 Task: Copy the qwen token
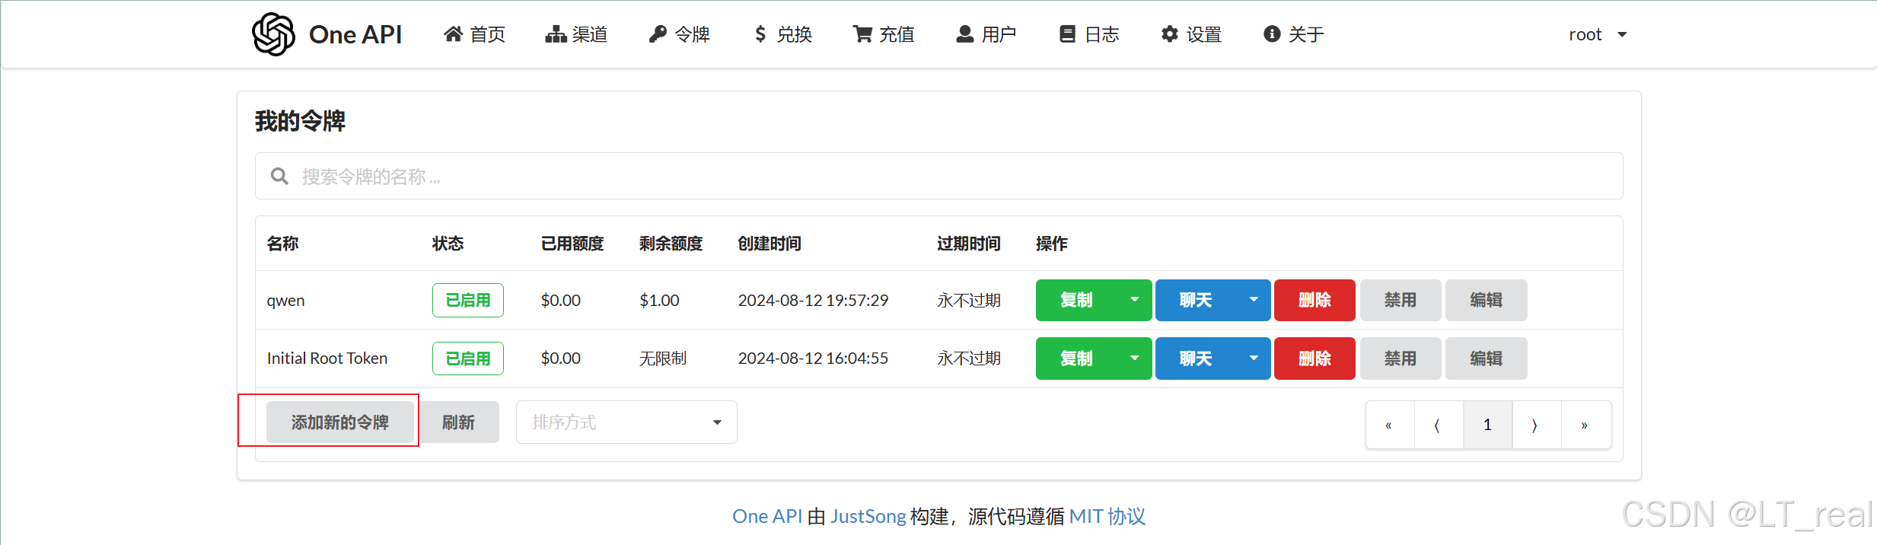pos(1076,300)
